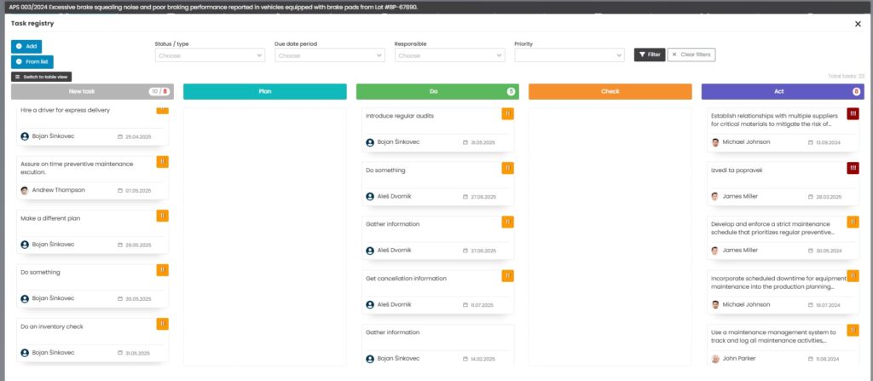The height and width of the screenshot is (381, 873).
Task: Click Andrew Thompson's avatar on maintenance task
Action: [x=25, y=190]
